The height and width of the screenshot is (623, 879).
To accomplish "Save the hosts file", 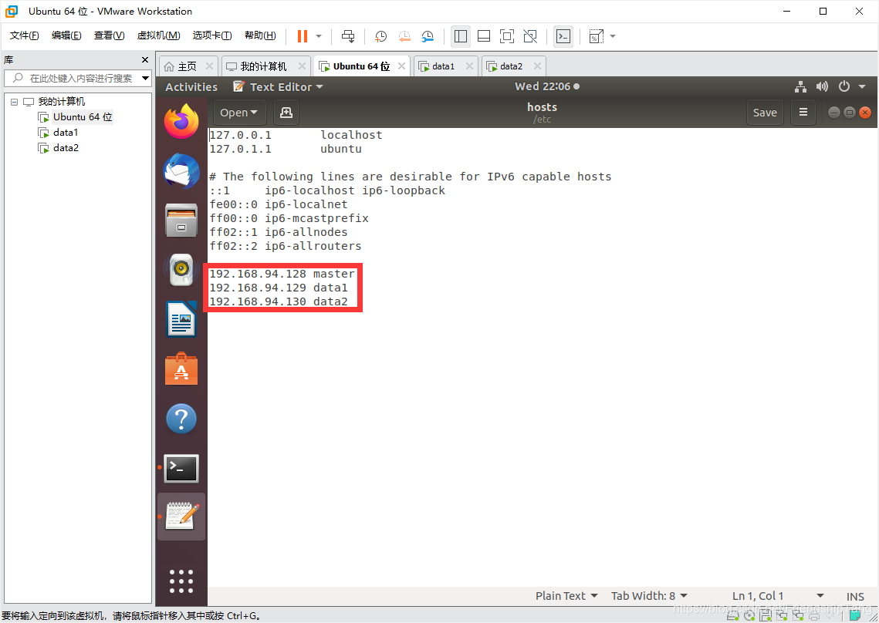I will [765, 113].
